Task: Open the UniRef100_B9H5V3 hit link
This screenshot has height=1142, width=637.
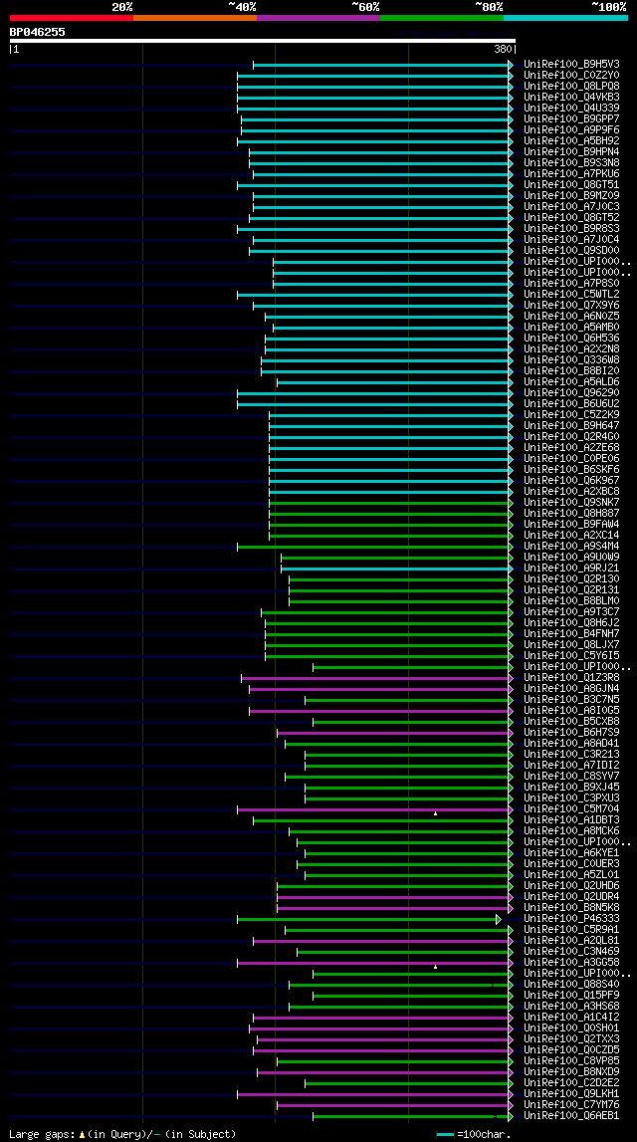Action: [571, 64]
